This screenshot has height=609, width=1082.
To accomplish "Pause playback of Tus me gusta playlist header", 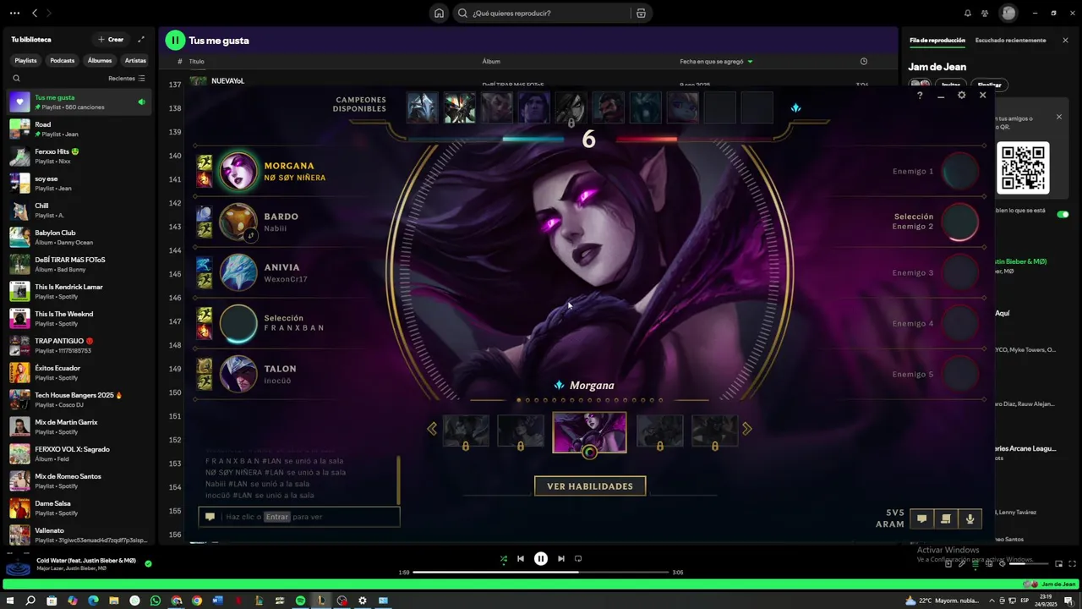I will pos(175,40).
